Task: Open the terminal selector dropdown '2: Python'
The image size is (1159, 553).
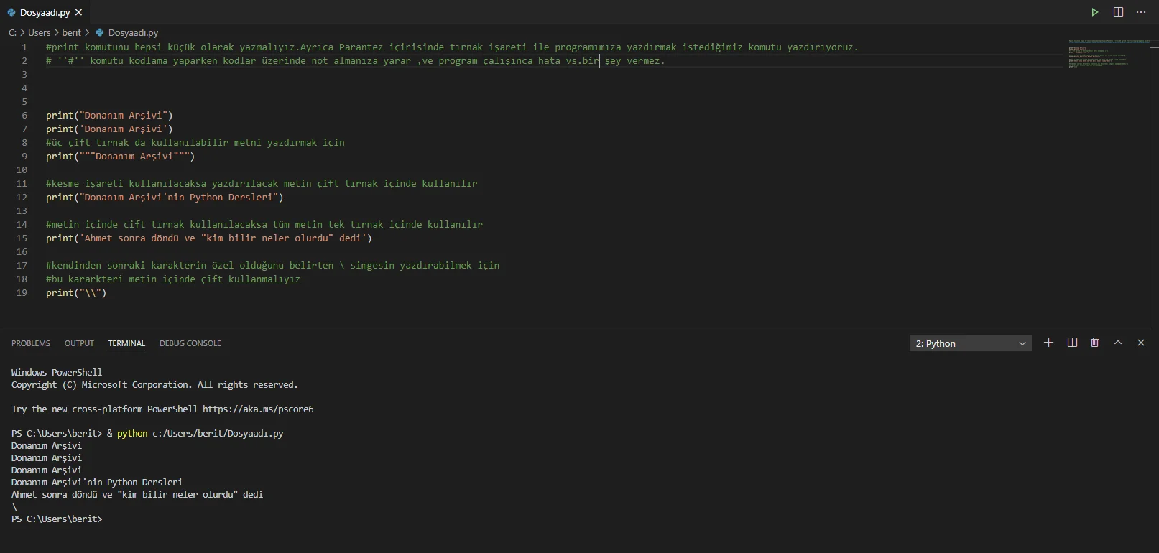Action: [x=970, y=343]
